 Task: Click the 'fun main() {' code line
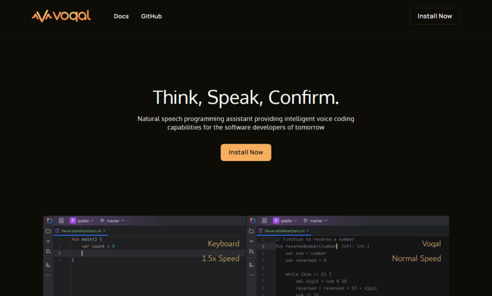click(x=87, y=239)
